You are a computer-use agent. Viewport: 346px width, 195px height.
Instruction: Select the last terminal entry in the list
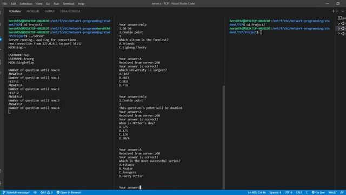pos(342,34)
